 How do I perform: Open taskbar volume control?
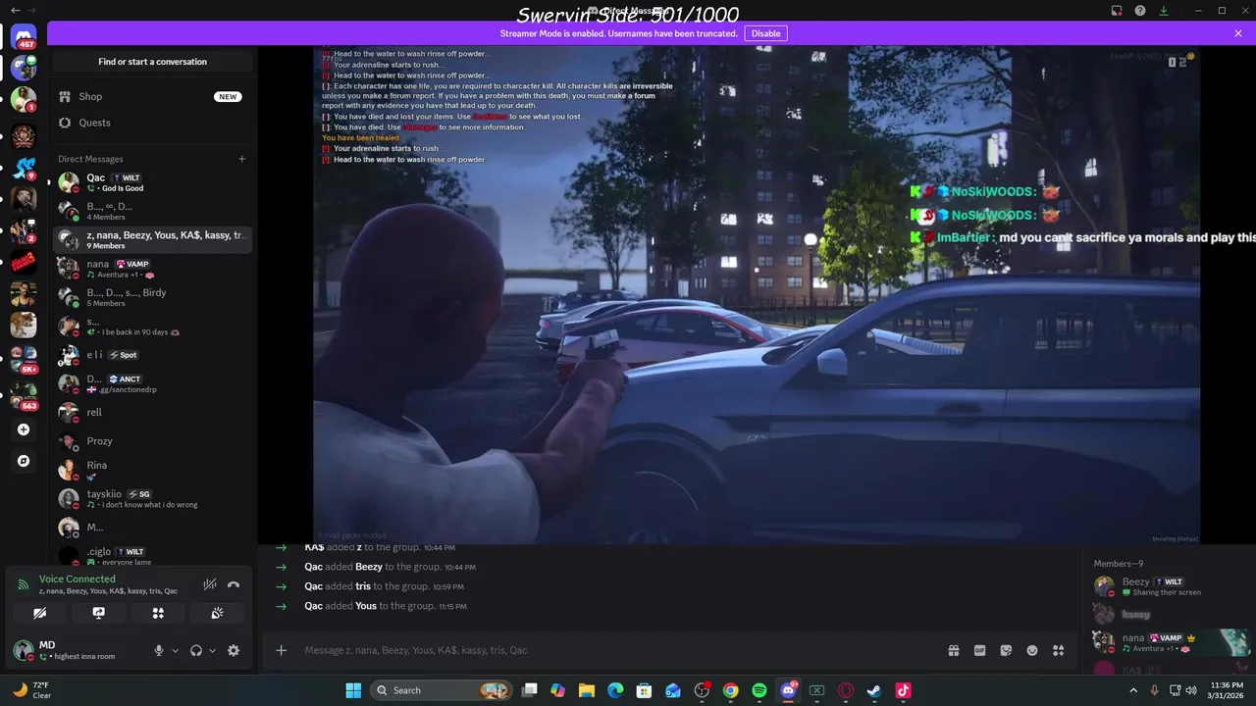tap(1191, 690)
